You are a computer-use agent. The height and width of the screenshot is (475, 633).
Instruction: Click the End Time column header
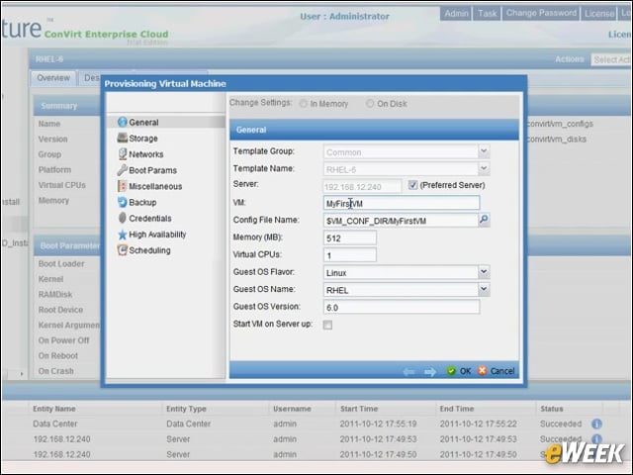coord(457,409)
